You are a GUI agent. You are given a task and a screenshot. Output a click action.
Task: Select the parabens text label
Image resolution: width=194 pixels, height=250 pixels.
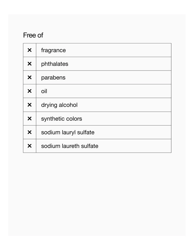pyautogui.click(x=53, y=78)
